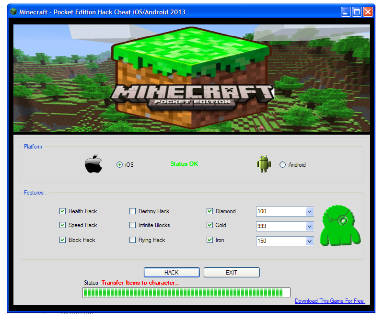Click the HACK button

pos(172,273)
